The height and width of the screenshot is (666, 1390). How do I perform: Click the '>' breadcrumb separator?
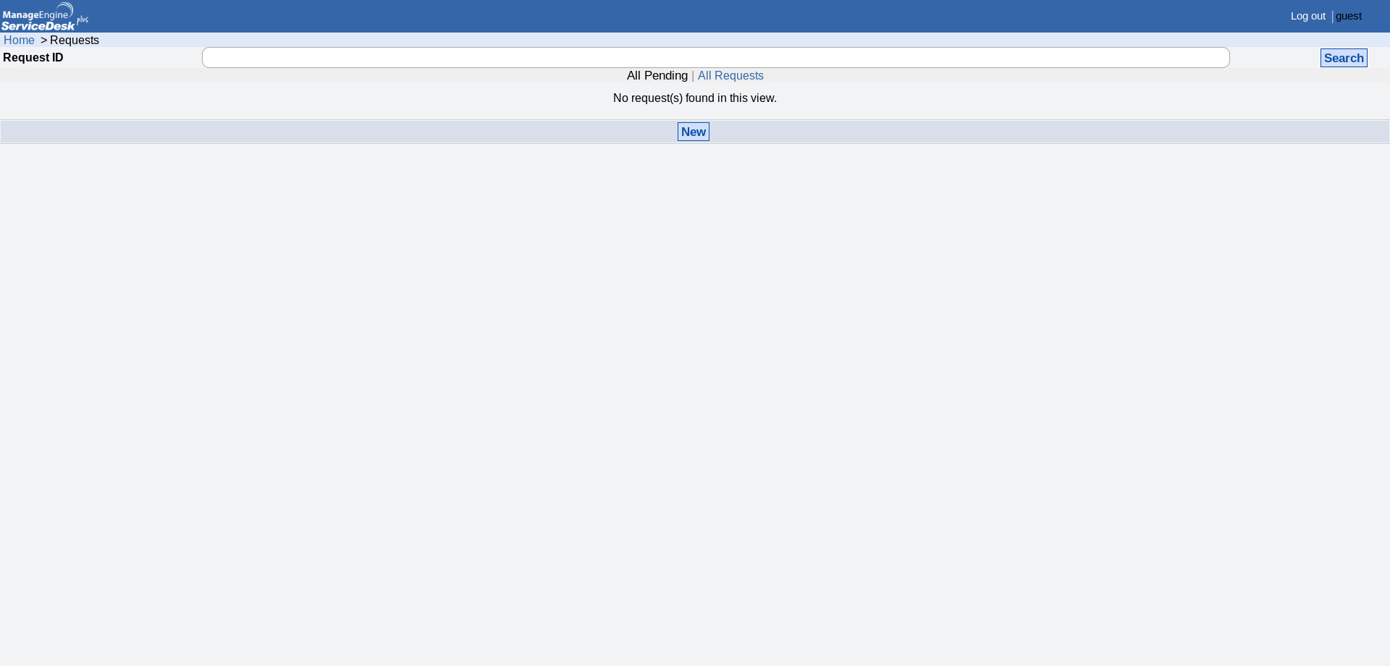click(43, 40)
